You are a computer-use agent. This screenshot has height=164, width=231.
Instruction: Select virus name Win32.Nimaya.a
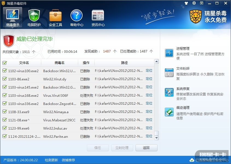(x=56, y=112)
